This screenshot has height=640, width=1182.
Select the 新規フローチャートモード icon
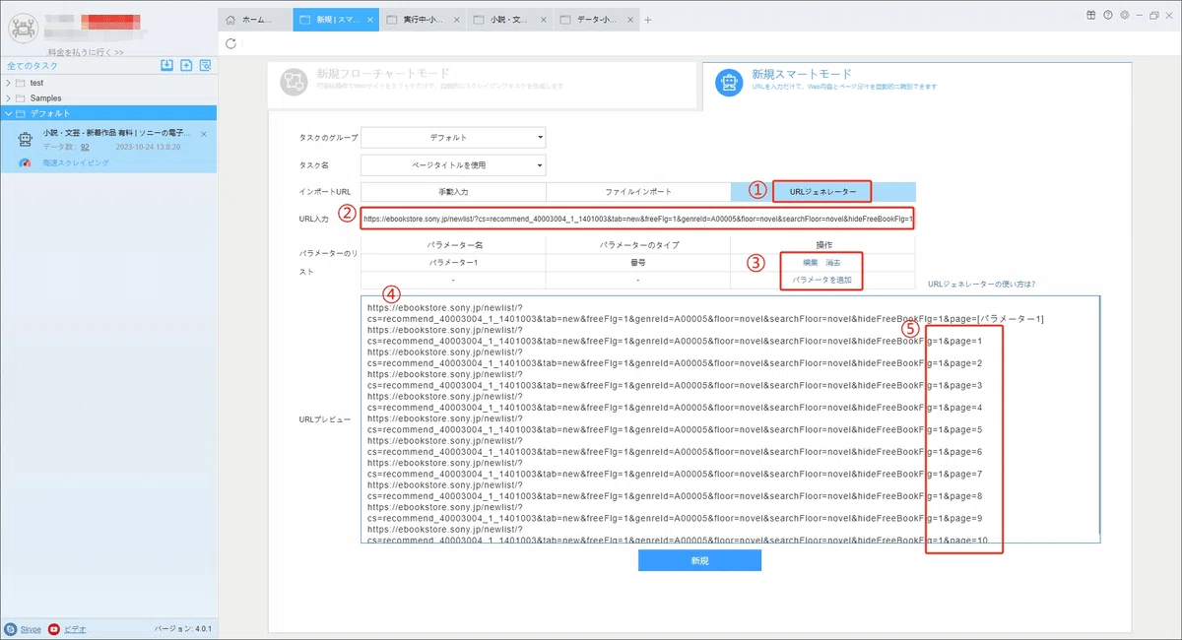[294, 83]
